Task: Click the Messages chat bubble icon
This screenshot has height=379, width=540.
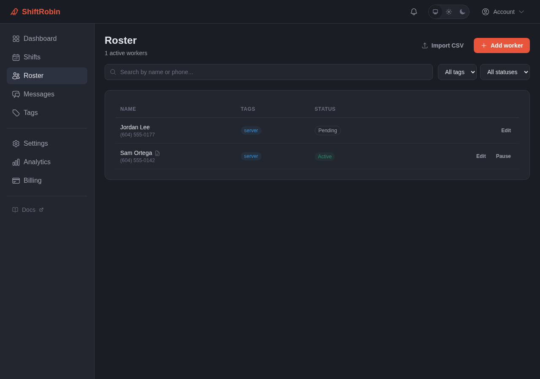Action: pos(16,94)
